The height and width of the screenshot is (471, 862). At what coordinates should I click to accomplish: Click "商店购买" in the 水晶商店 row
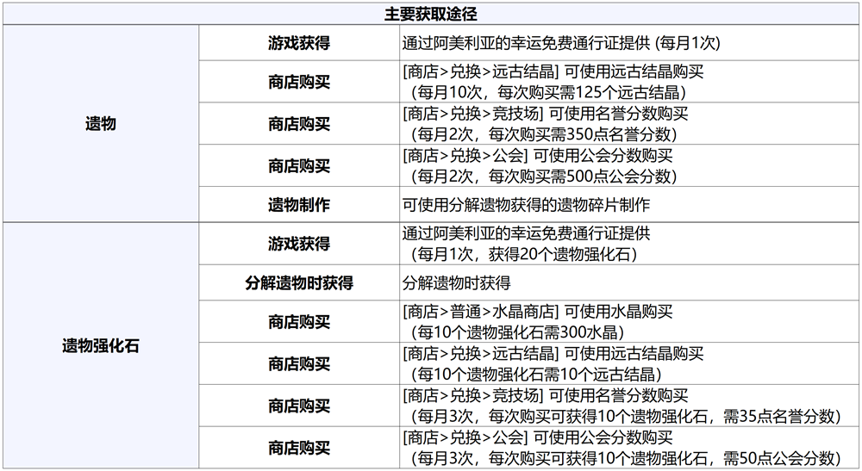click(x=298, y=322)
